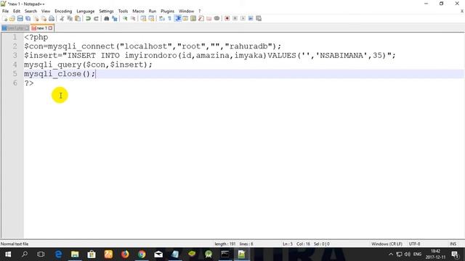465x261 pixels.
Task: Click the Close All toolbar icon
Action: point(44,18)
